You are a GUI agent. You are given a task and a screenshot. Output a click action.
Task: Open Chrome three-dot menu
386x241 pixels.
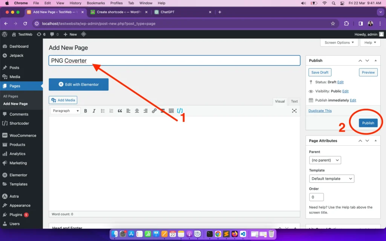[x=380, y=24]
